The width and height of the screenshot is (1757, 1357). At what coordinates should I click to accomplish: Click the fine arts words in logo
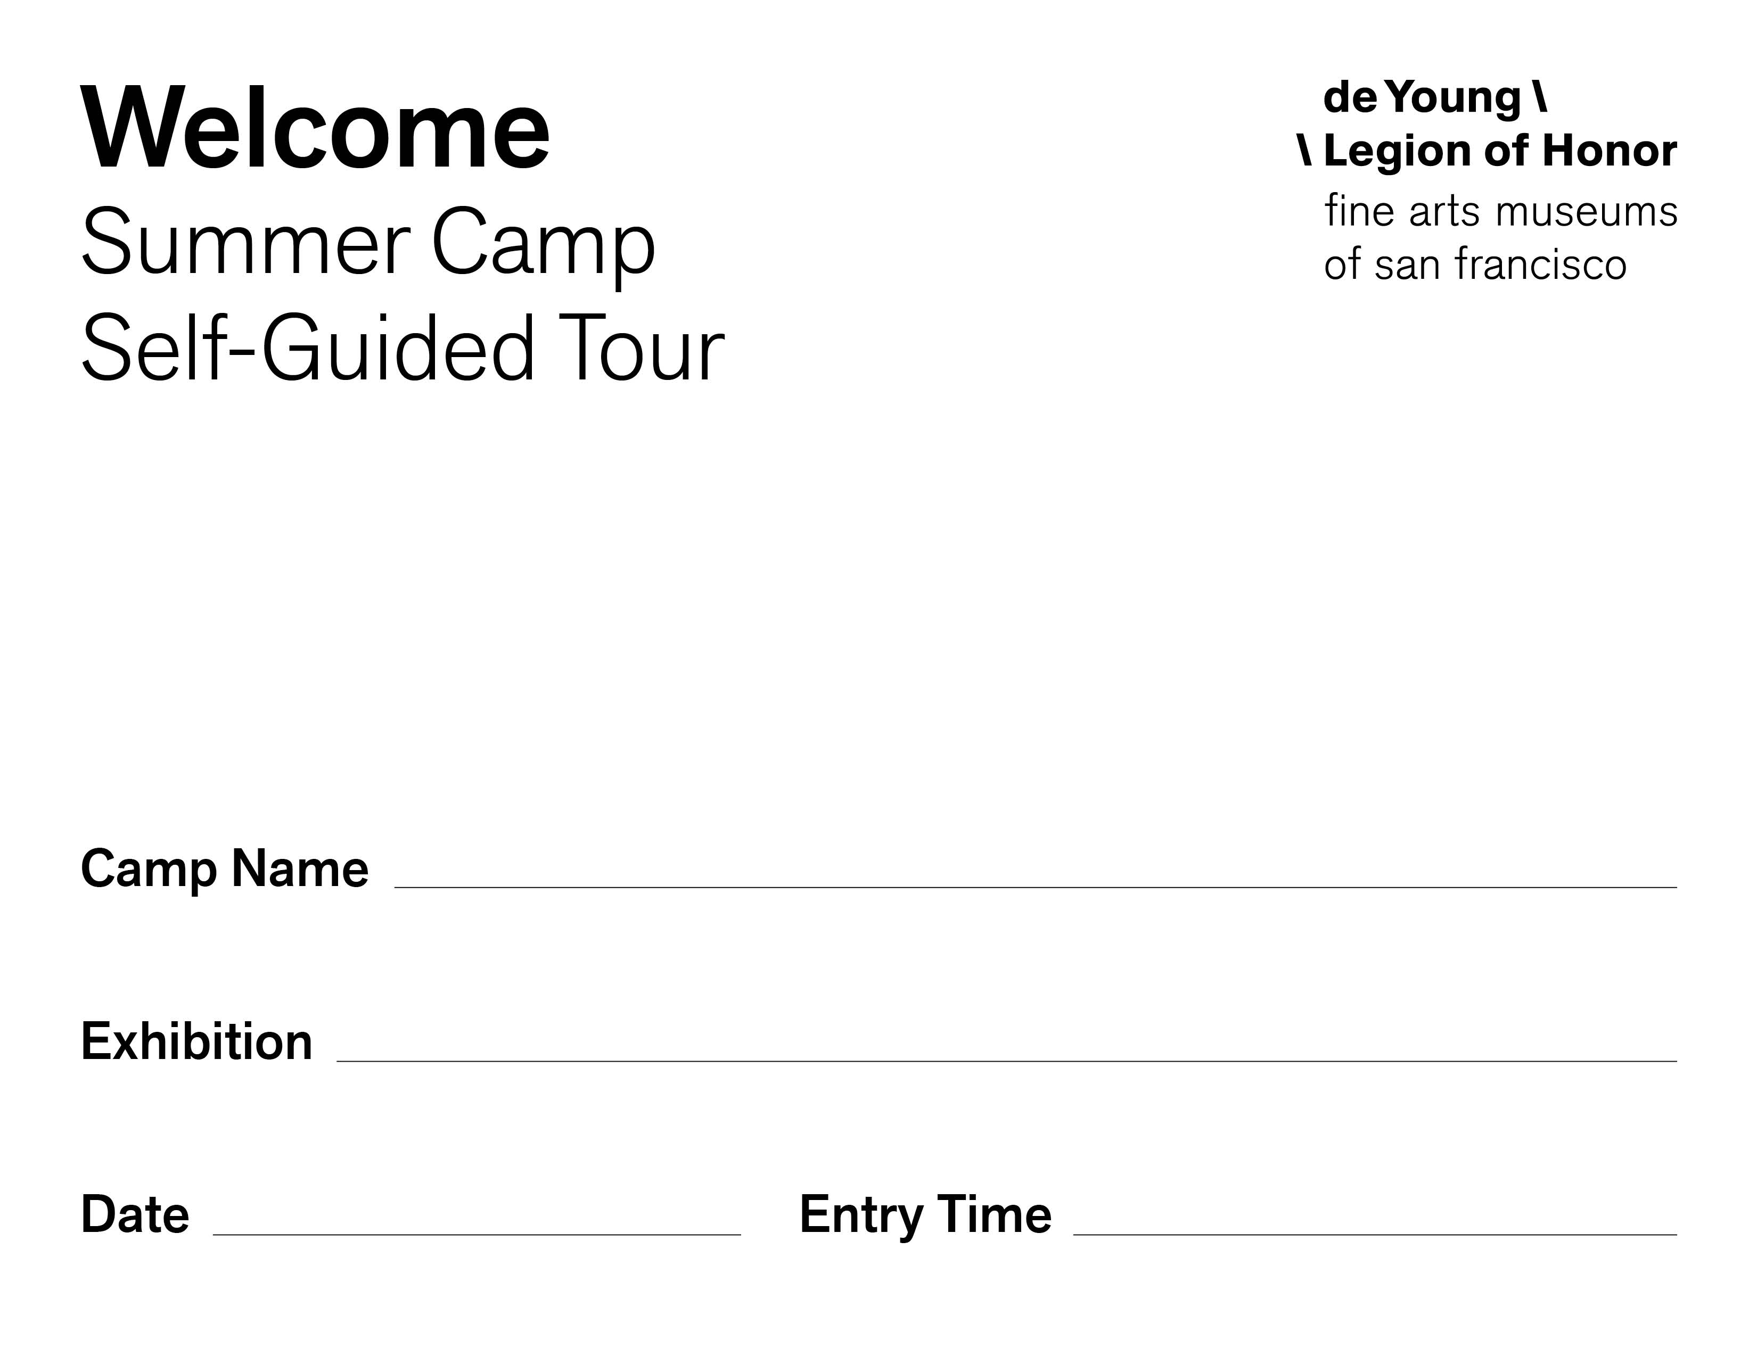coord(1402,211)
